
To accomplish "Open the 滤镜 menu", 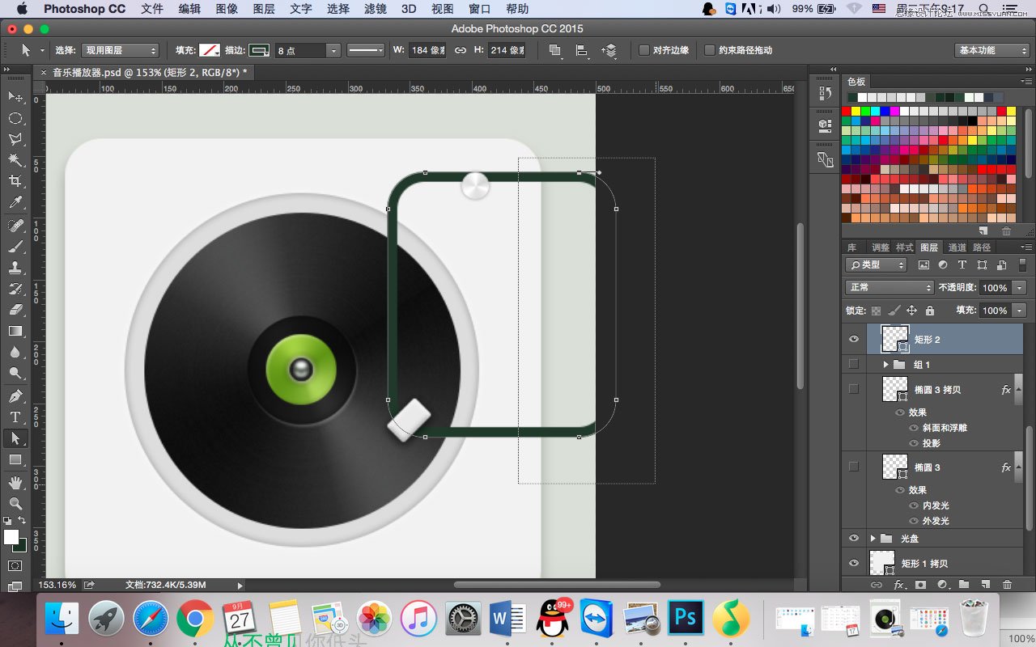I will point(375,9).
